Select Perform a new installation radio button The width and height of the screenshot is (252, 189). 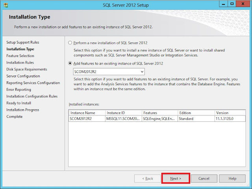70,43
